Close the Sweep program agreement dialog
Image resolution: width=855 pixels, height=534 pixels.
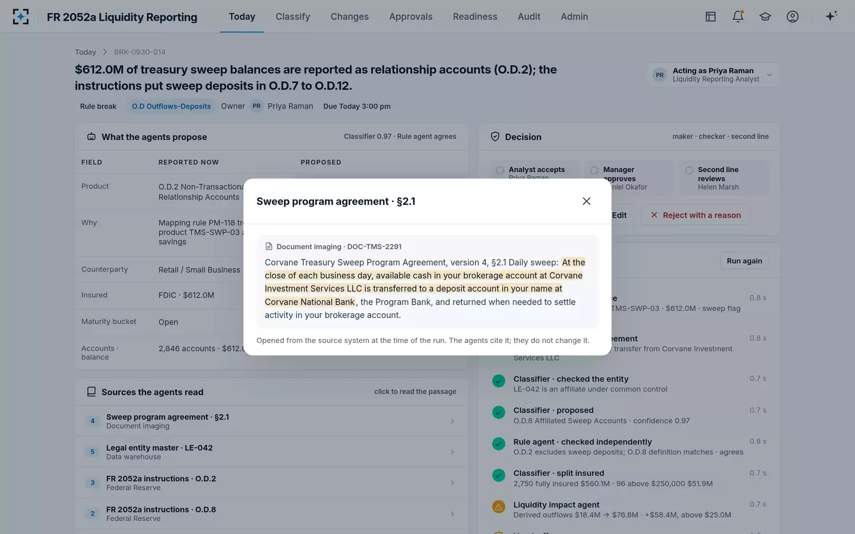click(587, 201)
